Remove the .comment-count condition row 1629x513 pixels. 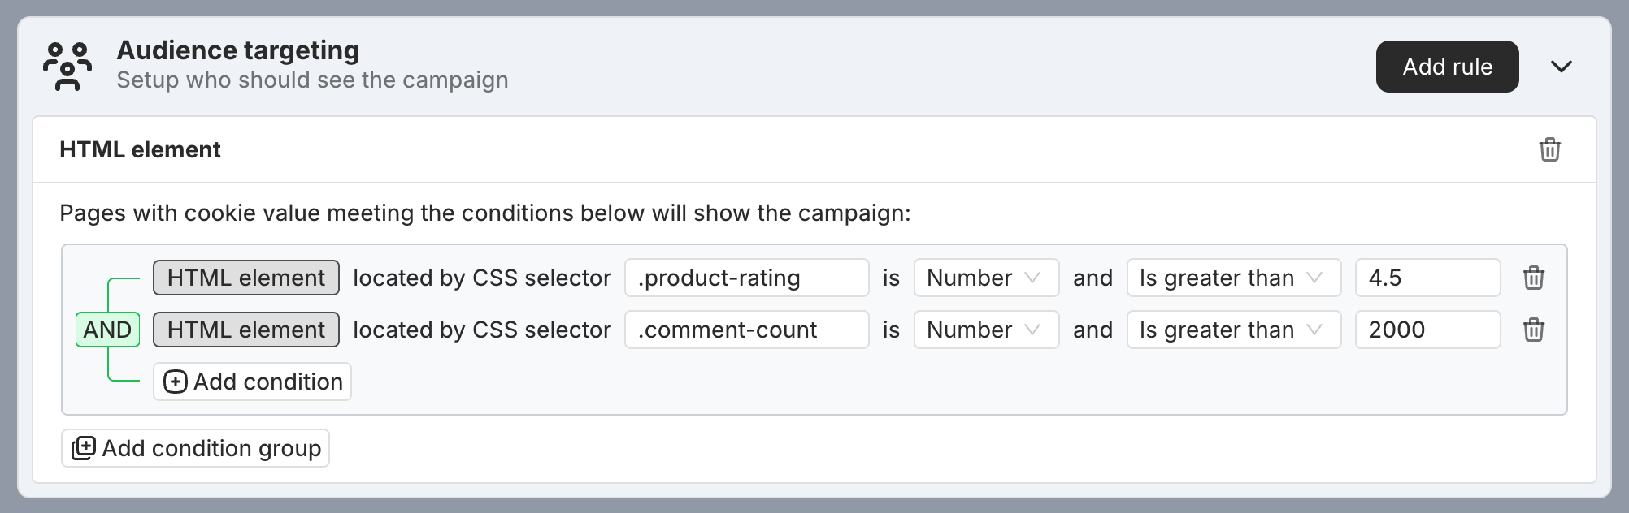pyautogui.click(x=1533, y=330)
